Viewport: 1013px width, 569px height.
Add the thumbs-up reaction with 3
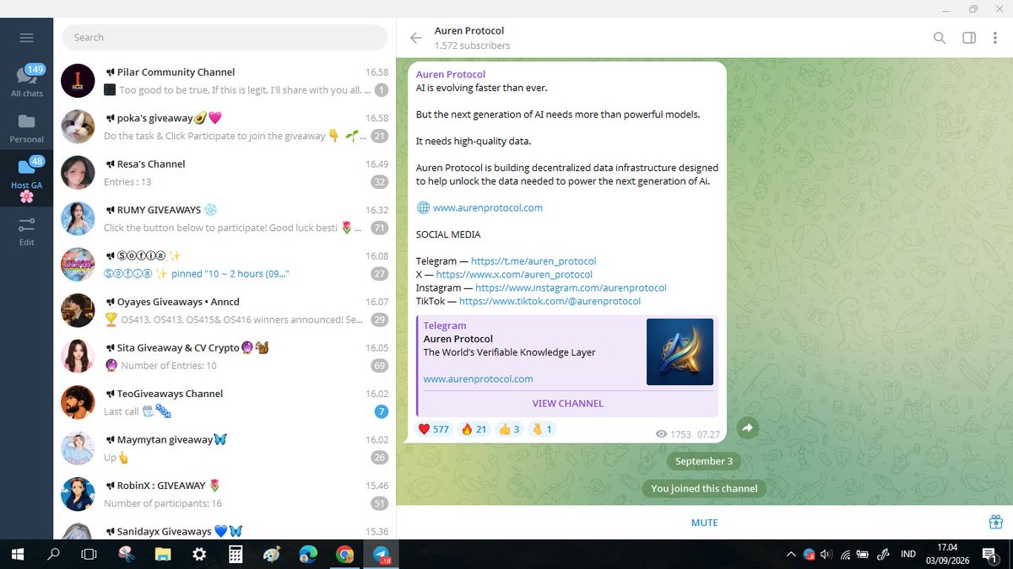[x=509, y=429]
